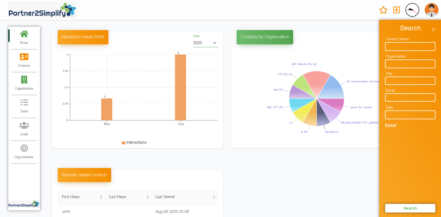Focus the Tags search field
Screen dimensions: 441x217
(x=410, y=115)
